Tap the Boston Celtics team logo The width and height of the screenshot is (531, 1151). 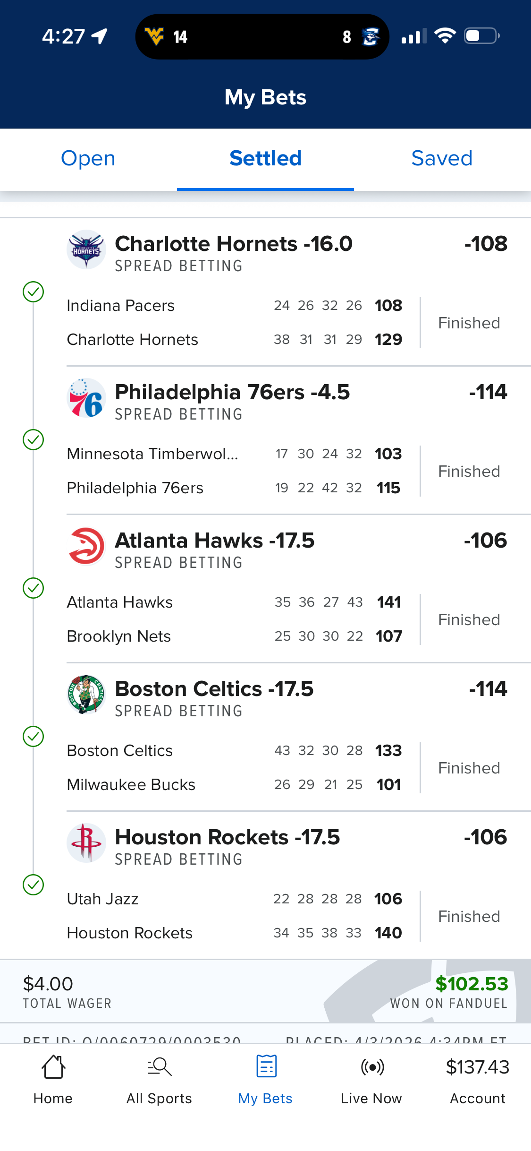86,694
